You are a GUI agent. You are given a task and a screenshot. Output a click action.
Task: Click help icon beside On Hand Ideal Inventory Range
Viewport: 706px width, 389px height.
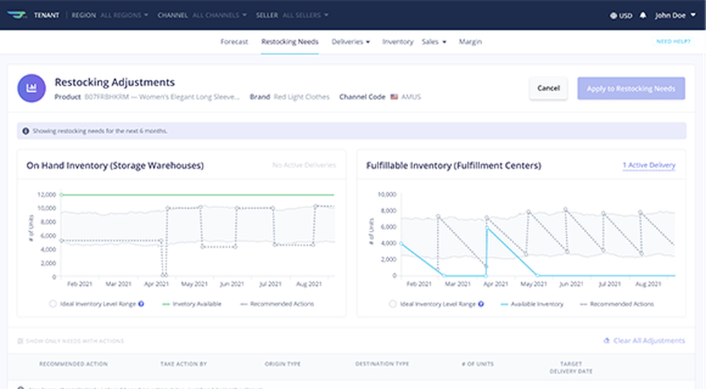(141, 304)
